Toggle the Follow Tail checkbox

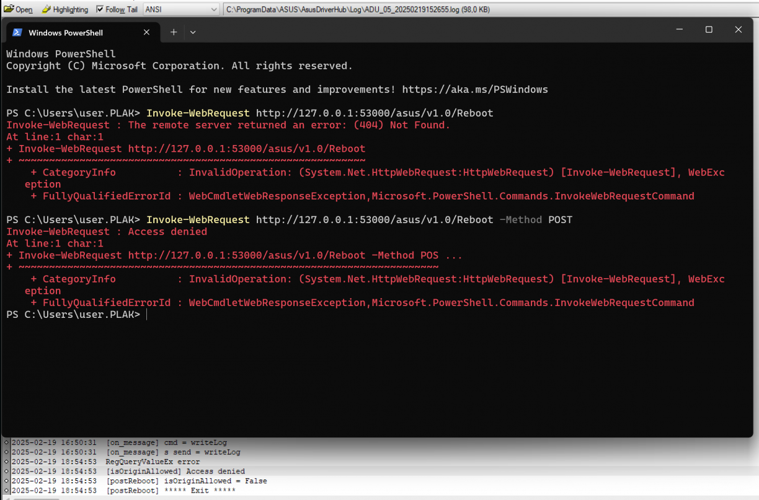[100, 9]
